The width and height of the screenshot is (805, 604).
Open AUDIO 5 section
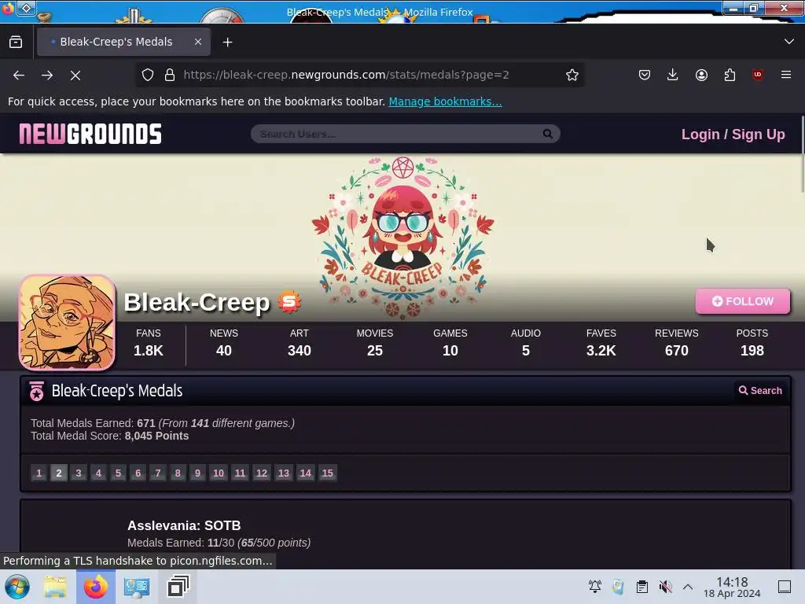click(x=526, y=343)
